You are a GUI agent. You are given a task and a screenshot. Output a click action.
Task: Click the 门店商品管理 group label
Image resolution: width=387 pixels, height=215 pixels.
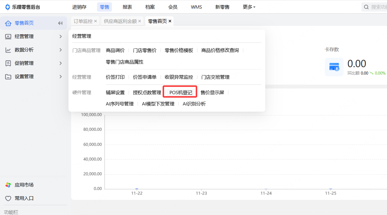click(86, 50)
